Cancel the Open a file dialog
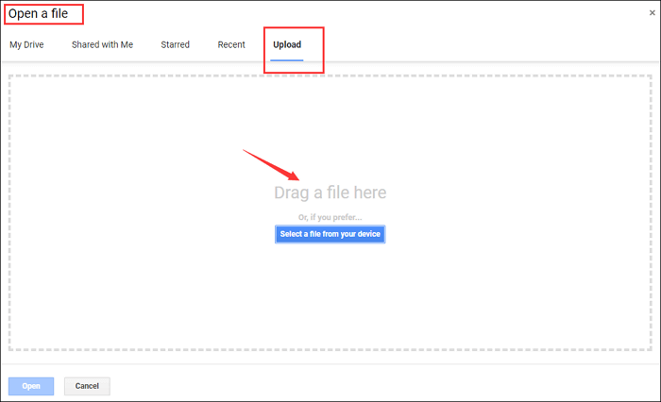Image resolution: width=661 pixels, height=402 pixels. 87,386
